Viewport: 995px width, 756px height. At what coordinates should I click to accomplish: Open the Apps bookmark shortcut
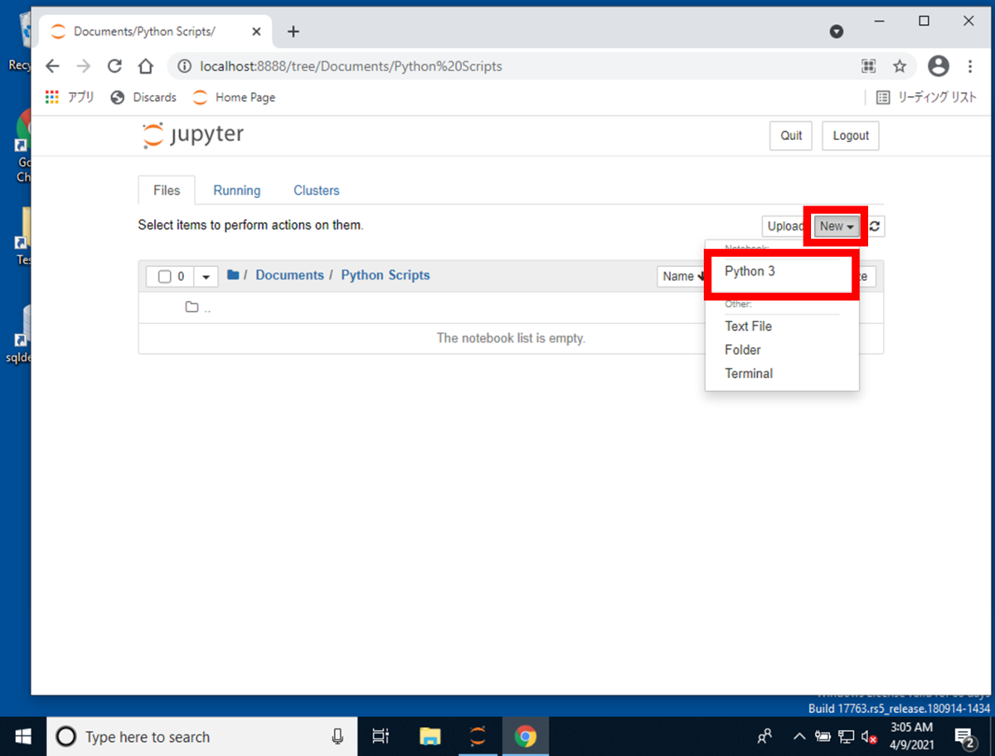click(70, 97)
